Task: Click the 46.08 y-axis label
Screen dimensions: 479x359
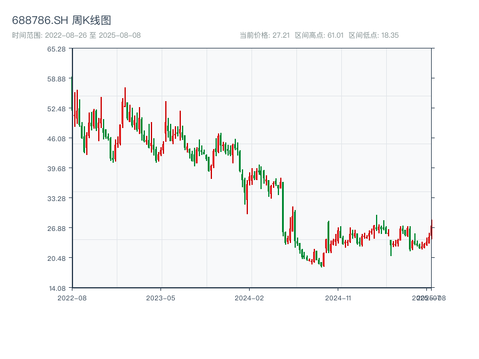Action: click(x=56, y=139)
